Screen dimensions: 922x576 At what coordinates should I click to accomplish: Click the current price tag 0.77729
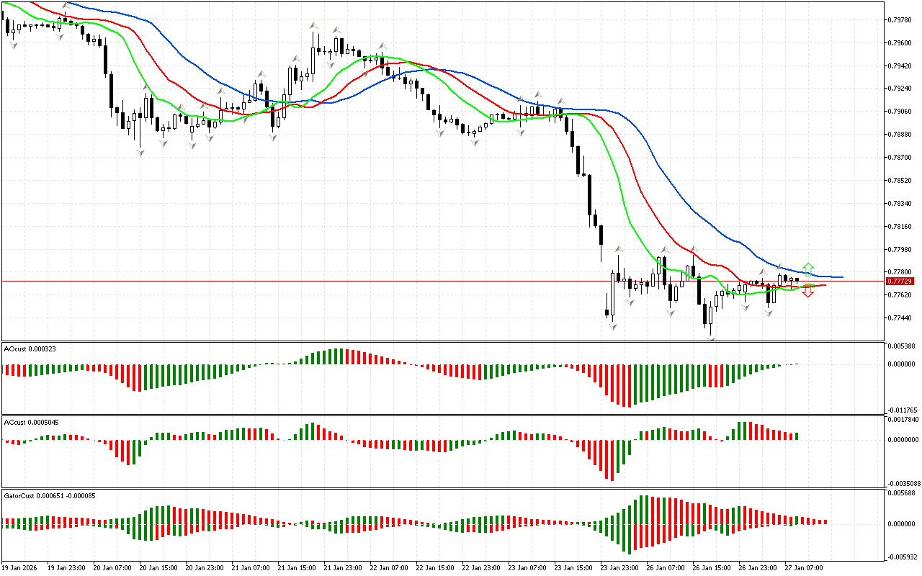coord(900,281)
